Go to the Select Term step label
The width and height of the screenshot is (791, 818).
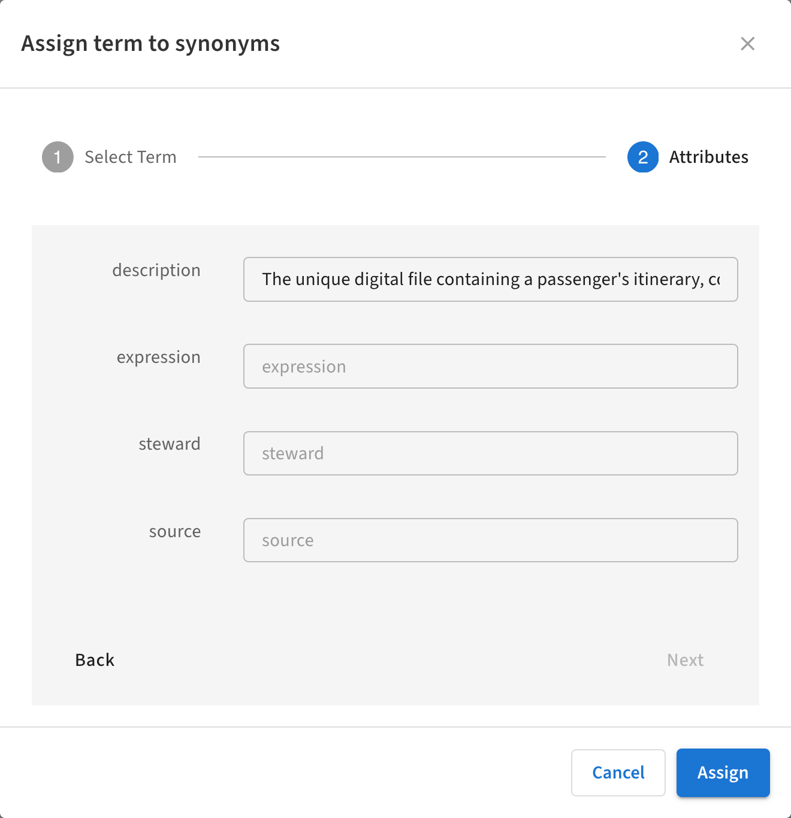pyautogui.click(x=131, y=157)
